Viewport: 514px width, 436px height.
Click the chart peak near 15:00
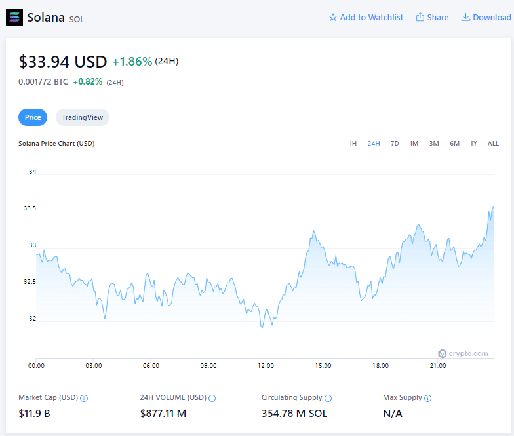[x=313, y=231]
